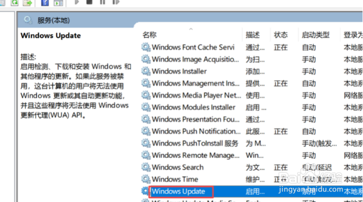The height and width of the screenshot is (202, 363).
Task: Select the highlighted Windows Update service name
Action: (178, 191)
